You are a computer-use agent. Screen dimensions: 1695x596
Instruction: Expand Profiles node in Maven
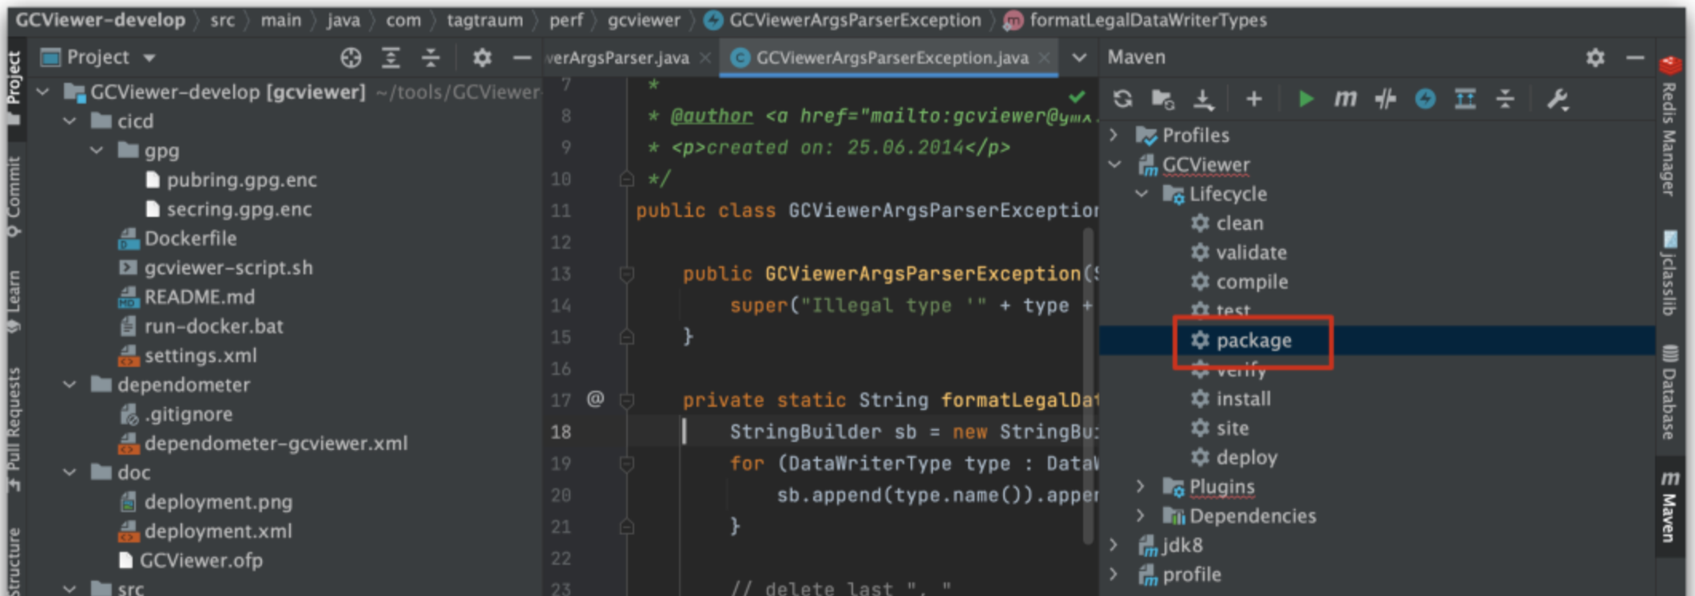(x=1114, y=135)
